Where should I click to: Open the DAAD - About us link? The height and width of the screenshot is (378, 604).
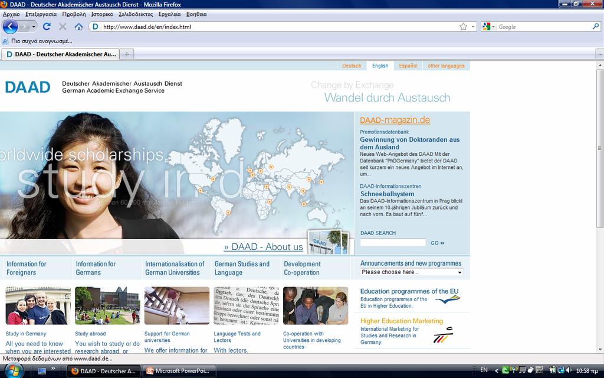click(263, 247)
